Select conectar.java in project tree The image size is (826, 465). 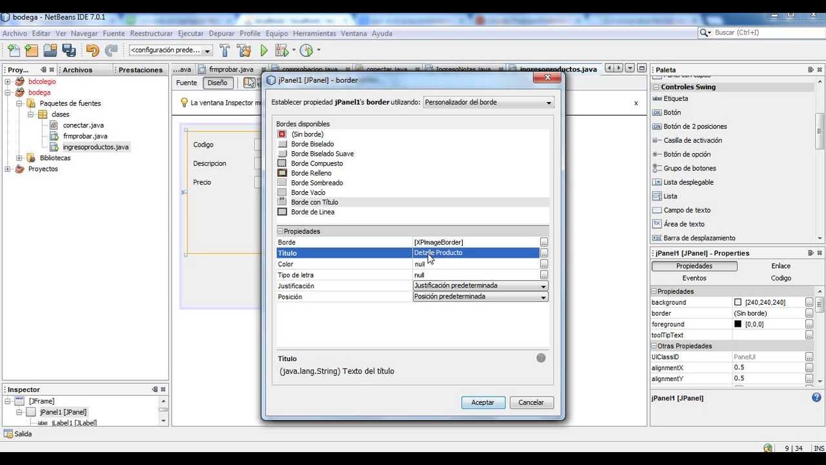(x=83, y=125)
